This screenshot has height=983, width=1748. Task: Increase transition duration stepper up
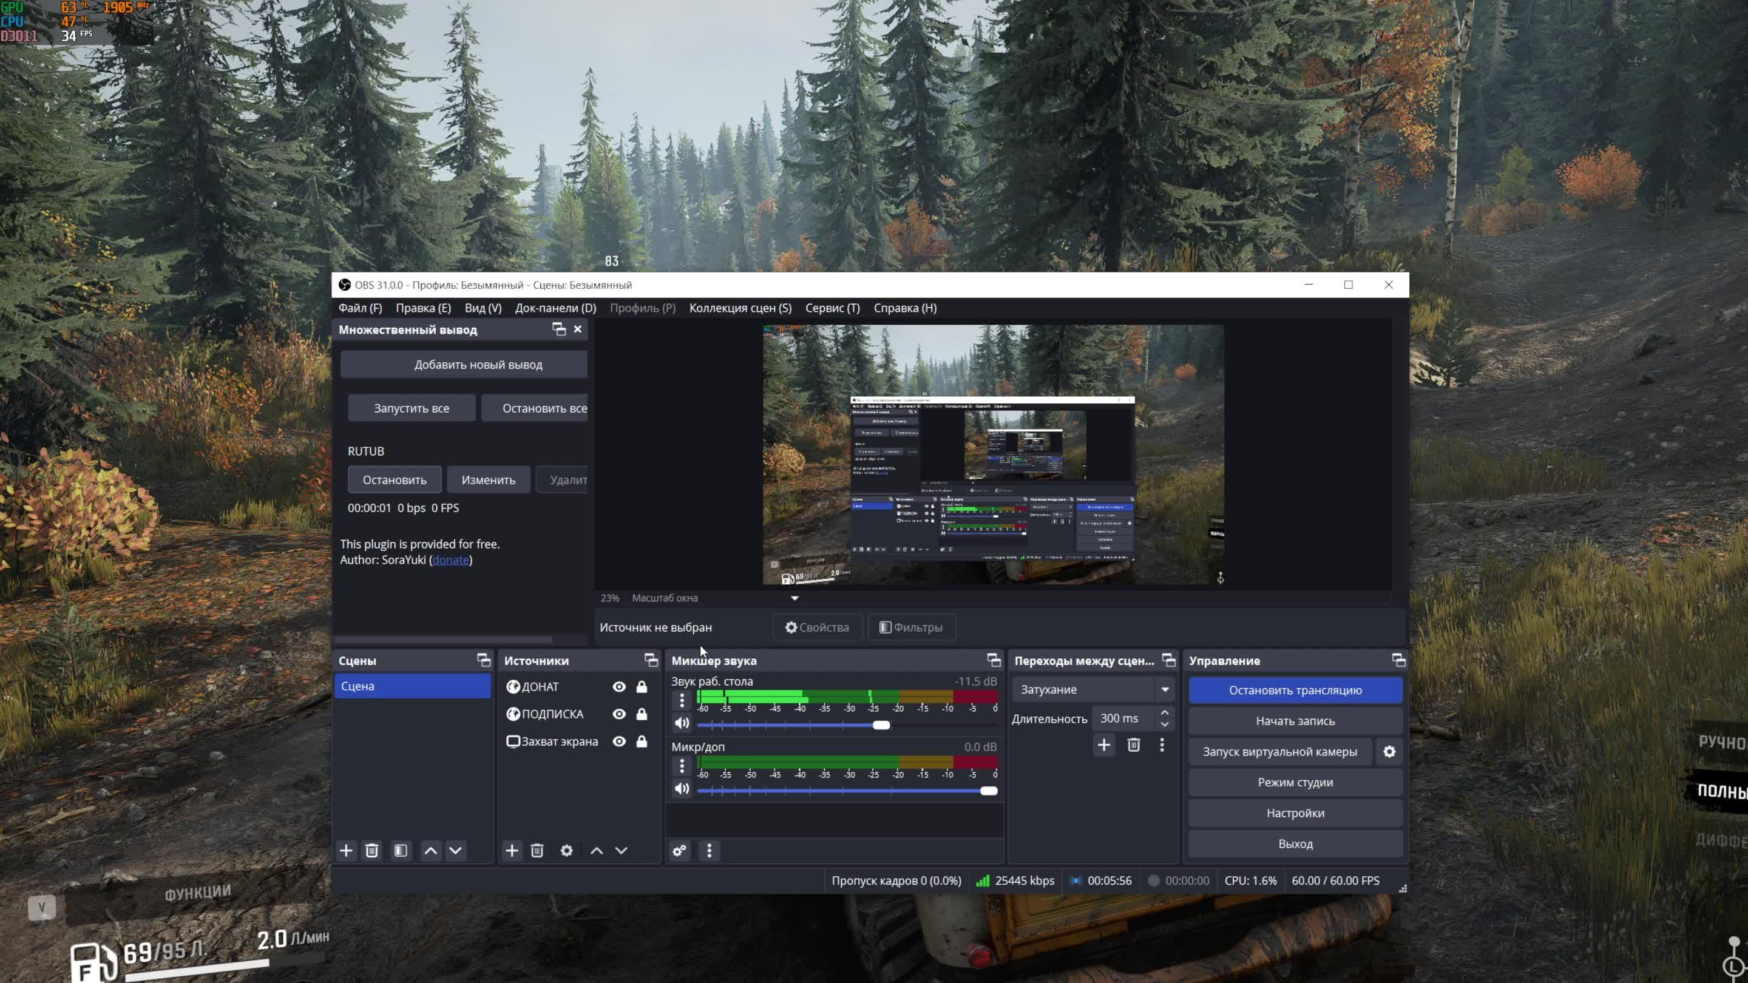(1165, 713)
